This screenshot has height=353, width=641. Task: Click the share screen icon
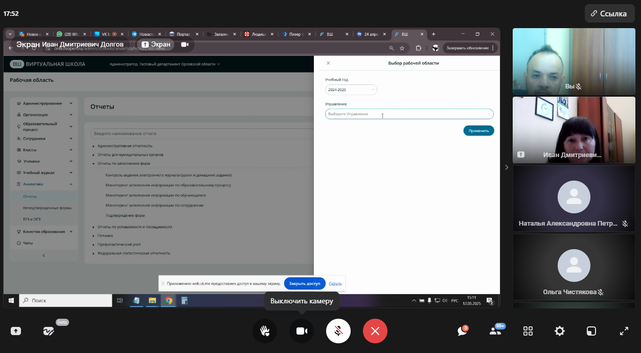(x=16, y=331)
